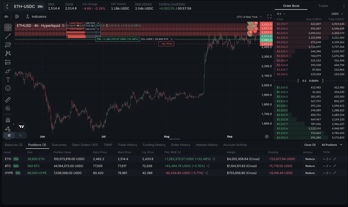Open the Account Activity tab

[235, 145]
